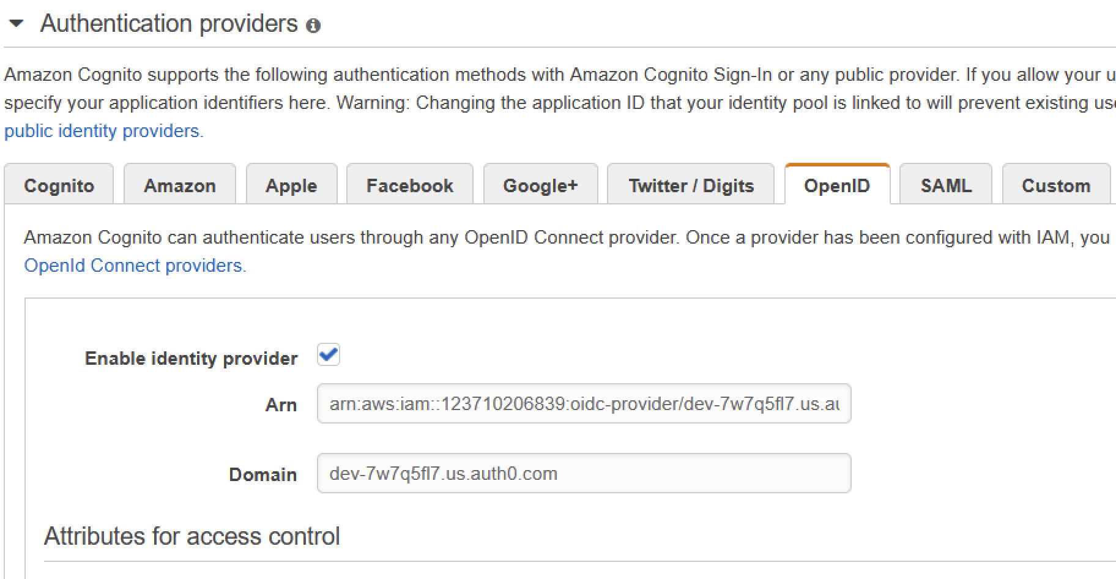Select the Twitter / Digits tab
Viewport: 1116px width, 579px height.
(690, 185)
